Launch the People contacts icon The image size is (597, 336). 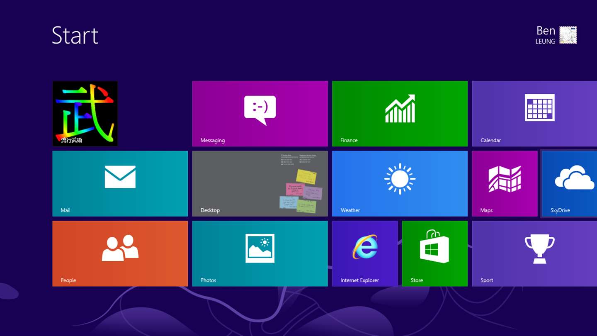tap(120, 248)
